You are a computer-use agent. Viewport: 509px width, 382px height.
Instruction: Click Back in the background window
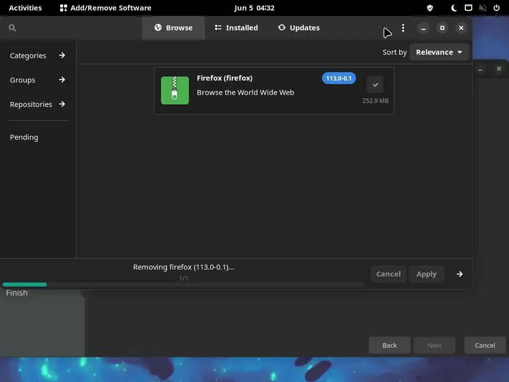[390, 345]
